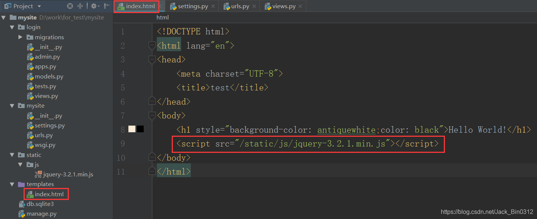537x219 pixels.
Task: Select views.py in the login folder
Action: tap(46, 96)
